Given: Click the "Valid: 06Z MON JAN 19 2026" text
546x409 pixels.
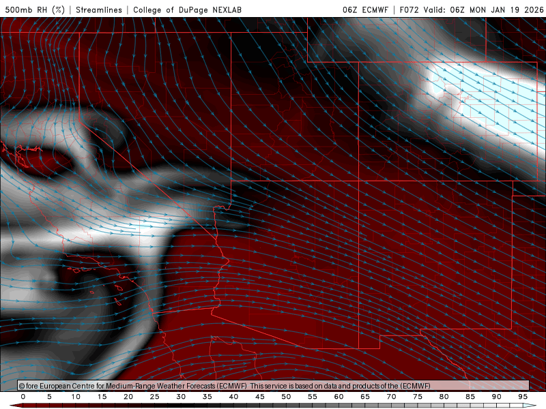Looking at the screenshot, I should coord(483,10).
